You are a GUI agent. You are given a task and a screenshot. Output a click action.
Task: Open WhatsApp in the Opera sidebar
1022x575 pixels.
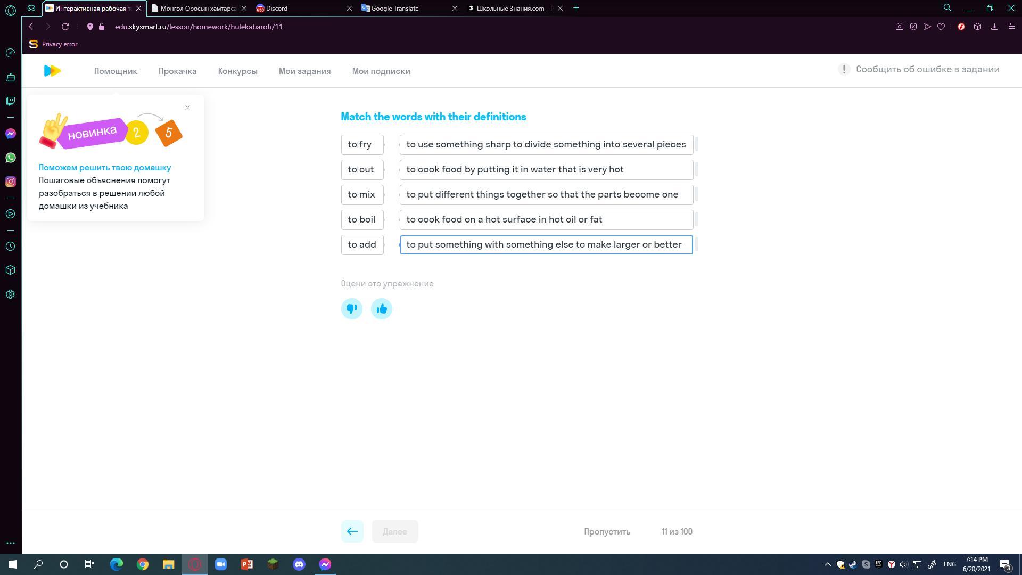10,158
